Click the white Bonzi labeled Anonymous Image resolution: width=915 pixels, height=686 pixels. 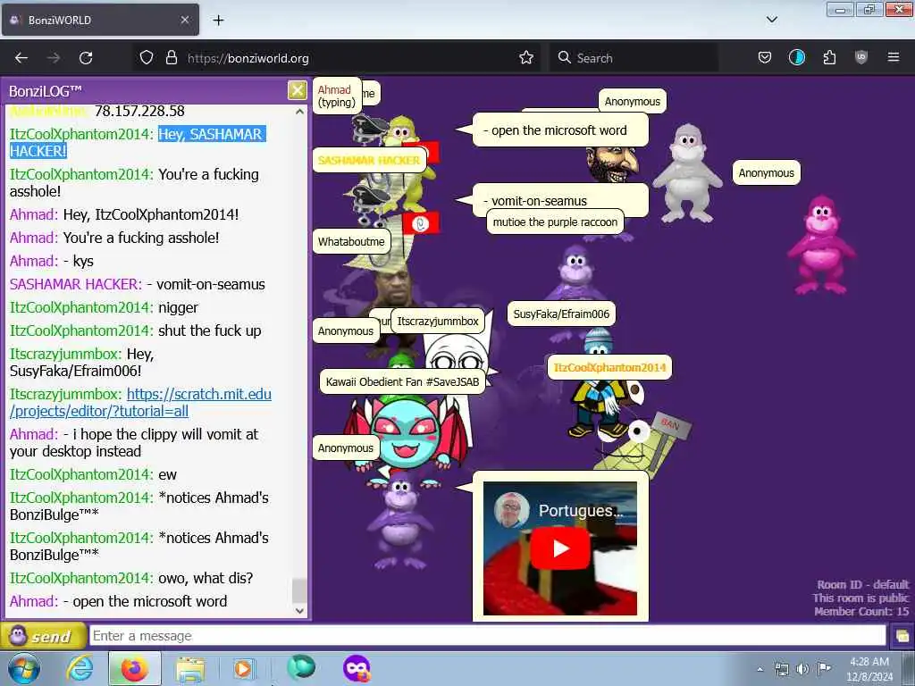point(687,173)
